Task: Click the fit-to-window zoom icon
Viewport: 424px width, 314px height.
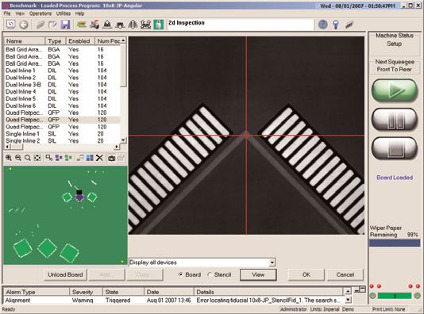Action: tap(37, 158)
